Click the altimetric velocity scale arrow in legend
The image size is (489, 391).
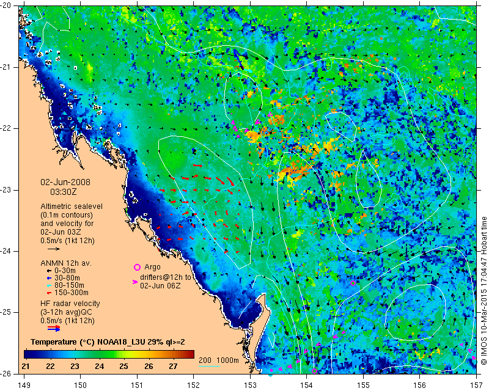point(54,249)
